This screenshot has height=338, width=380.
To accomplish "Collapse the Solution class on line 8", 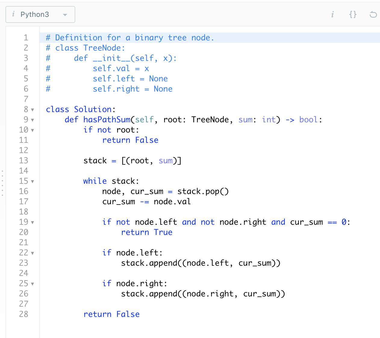I will tap(33, 110).
